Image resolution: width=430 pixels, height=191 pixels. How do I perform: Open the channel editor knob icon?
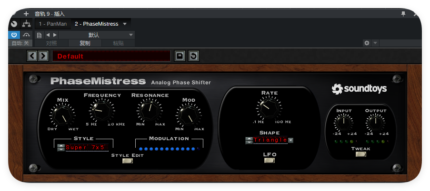tap(14, 24)
